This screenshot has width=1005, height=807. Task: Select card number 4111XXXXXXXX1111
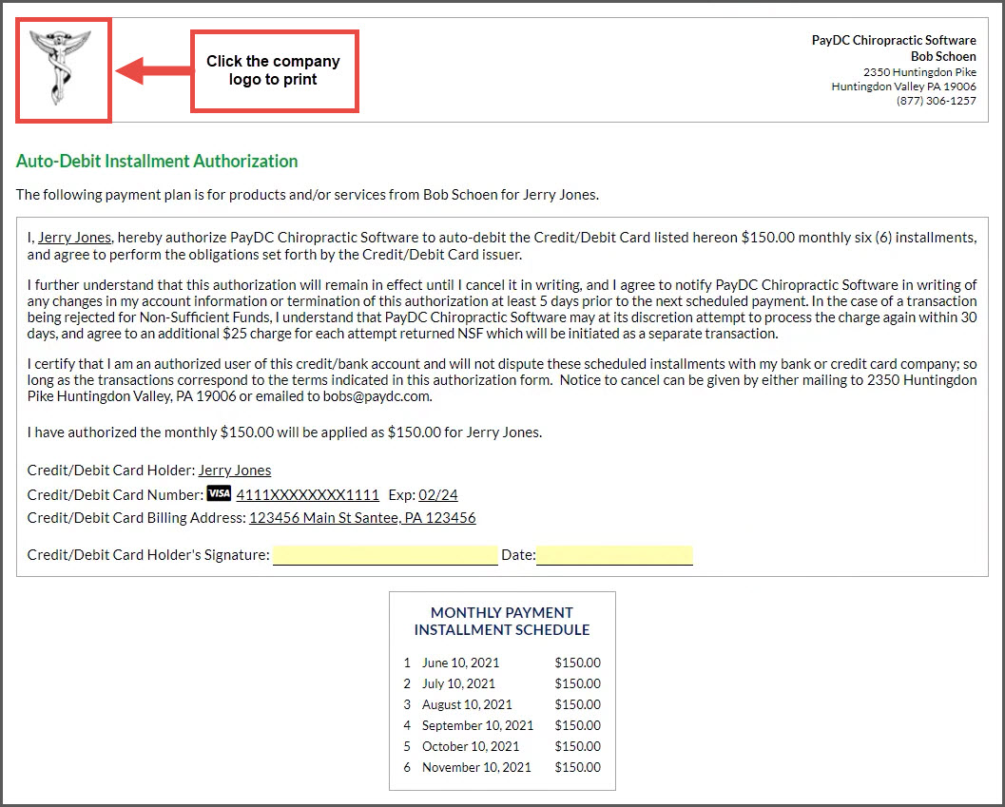click(308, 495)
